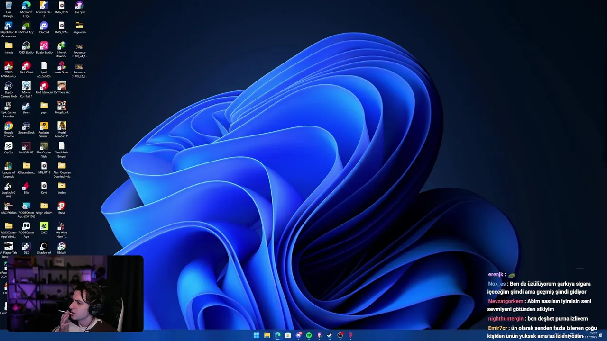Select the Google Chrome desktop shortcut
The width and height of the screenshot is (607, 341).
(9, 130)
